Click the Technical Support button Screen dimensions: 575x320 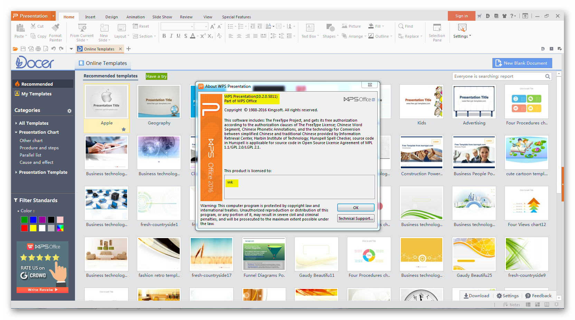click(x=356, y=218)
